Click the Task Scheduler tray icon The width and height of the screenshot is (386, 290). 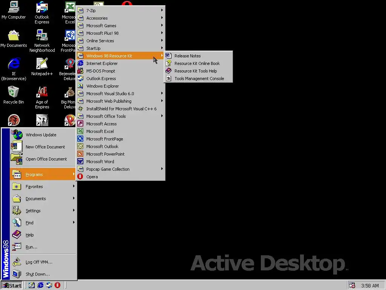[x=352, y=285]
